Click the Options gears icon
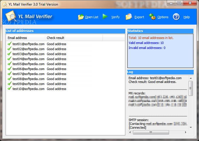 [x=152, y=17]
